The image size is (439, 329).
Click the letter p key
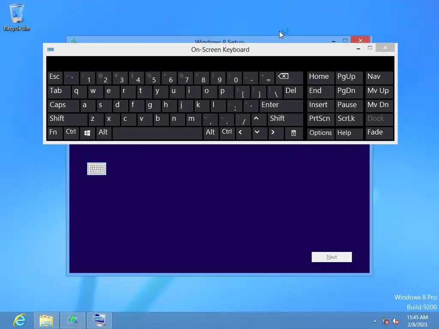pyautogui.click(x=226, y=92)
